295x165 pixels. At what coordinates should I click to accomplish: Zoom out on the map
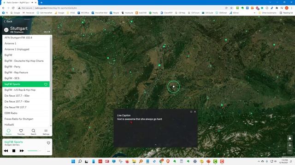(290, 151)
